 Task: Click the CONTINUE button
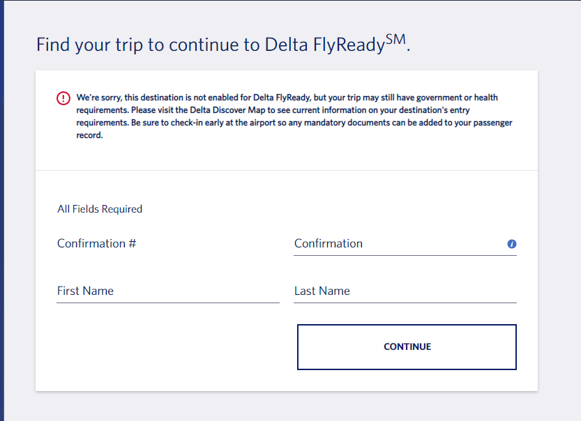click(407, 347)
